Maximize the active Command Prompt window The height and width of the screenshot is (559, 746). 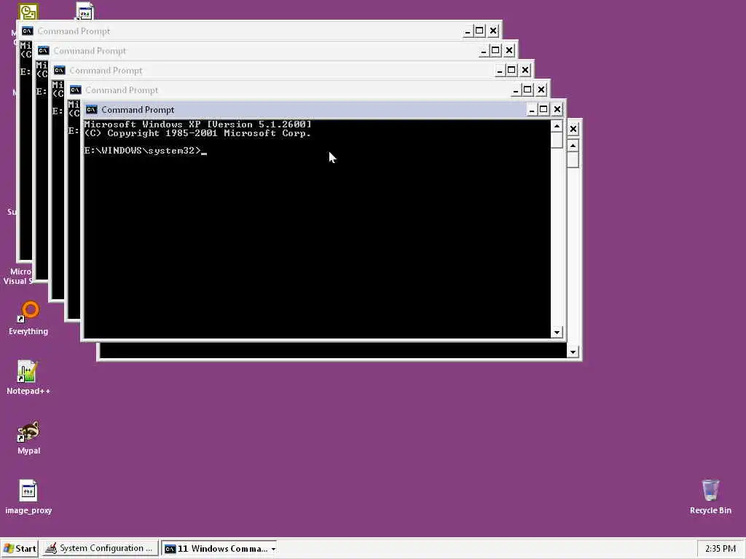(543, 110)
